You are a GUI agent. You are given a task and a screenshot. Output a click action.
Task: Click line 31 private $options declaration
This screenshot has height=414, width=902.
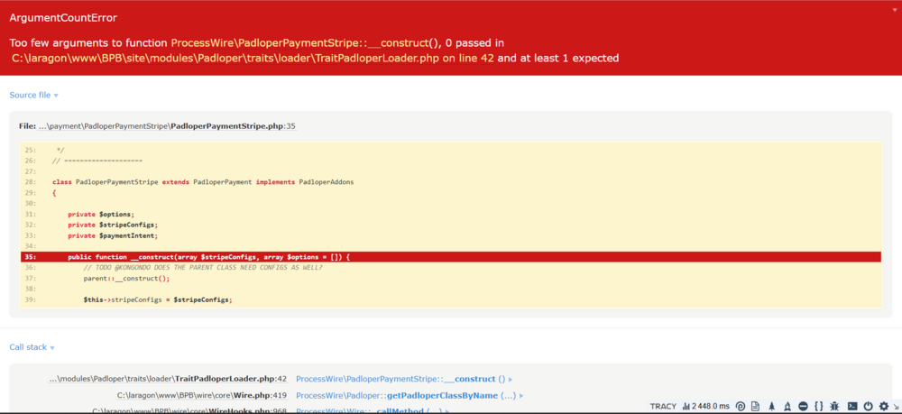[101, 214]
